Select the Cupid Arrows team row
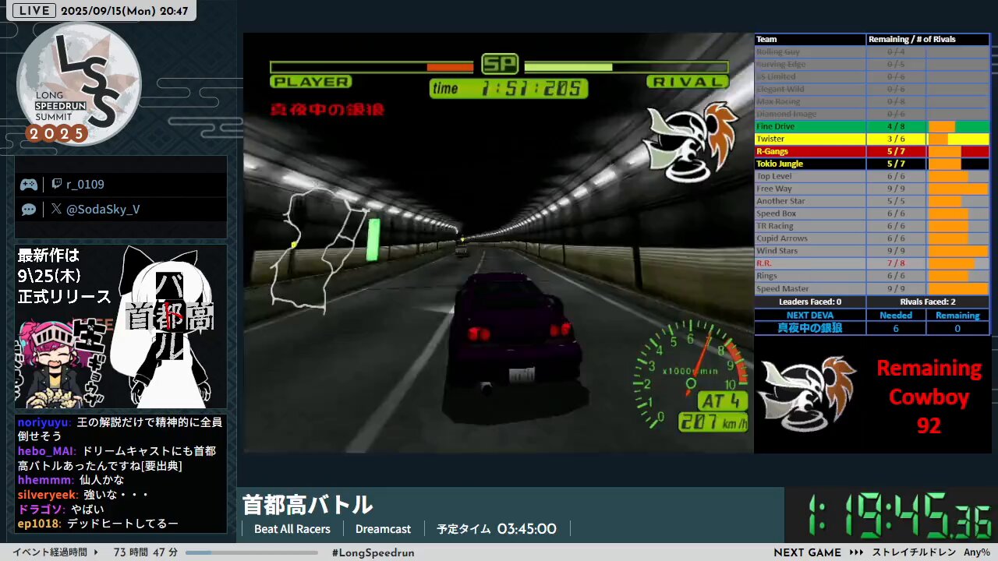This screenshot has height=561, width=998. coord(872,238)
